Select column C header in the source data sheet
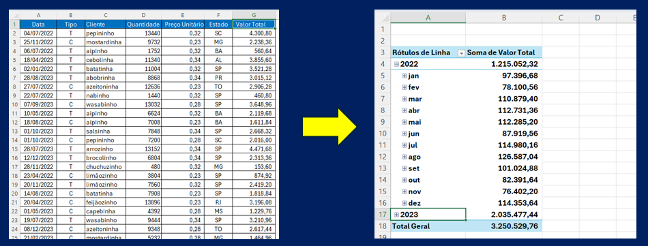The image size is (648, 246). [105, 16]
